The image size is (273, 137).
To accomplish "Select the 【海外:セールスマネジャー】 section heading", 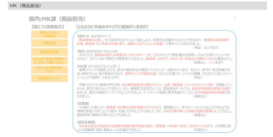I will coord(94,36).
